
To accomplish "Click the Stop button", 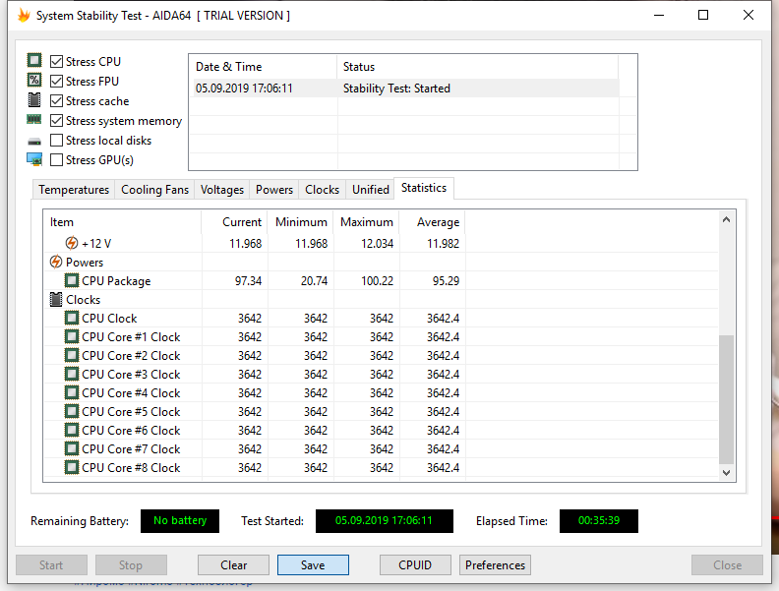I will coord(131,565).
